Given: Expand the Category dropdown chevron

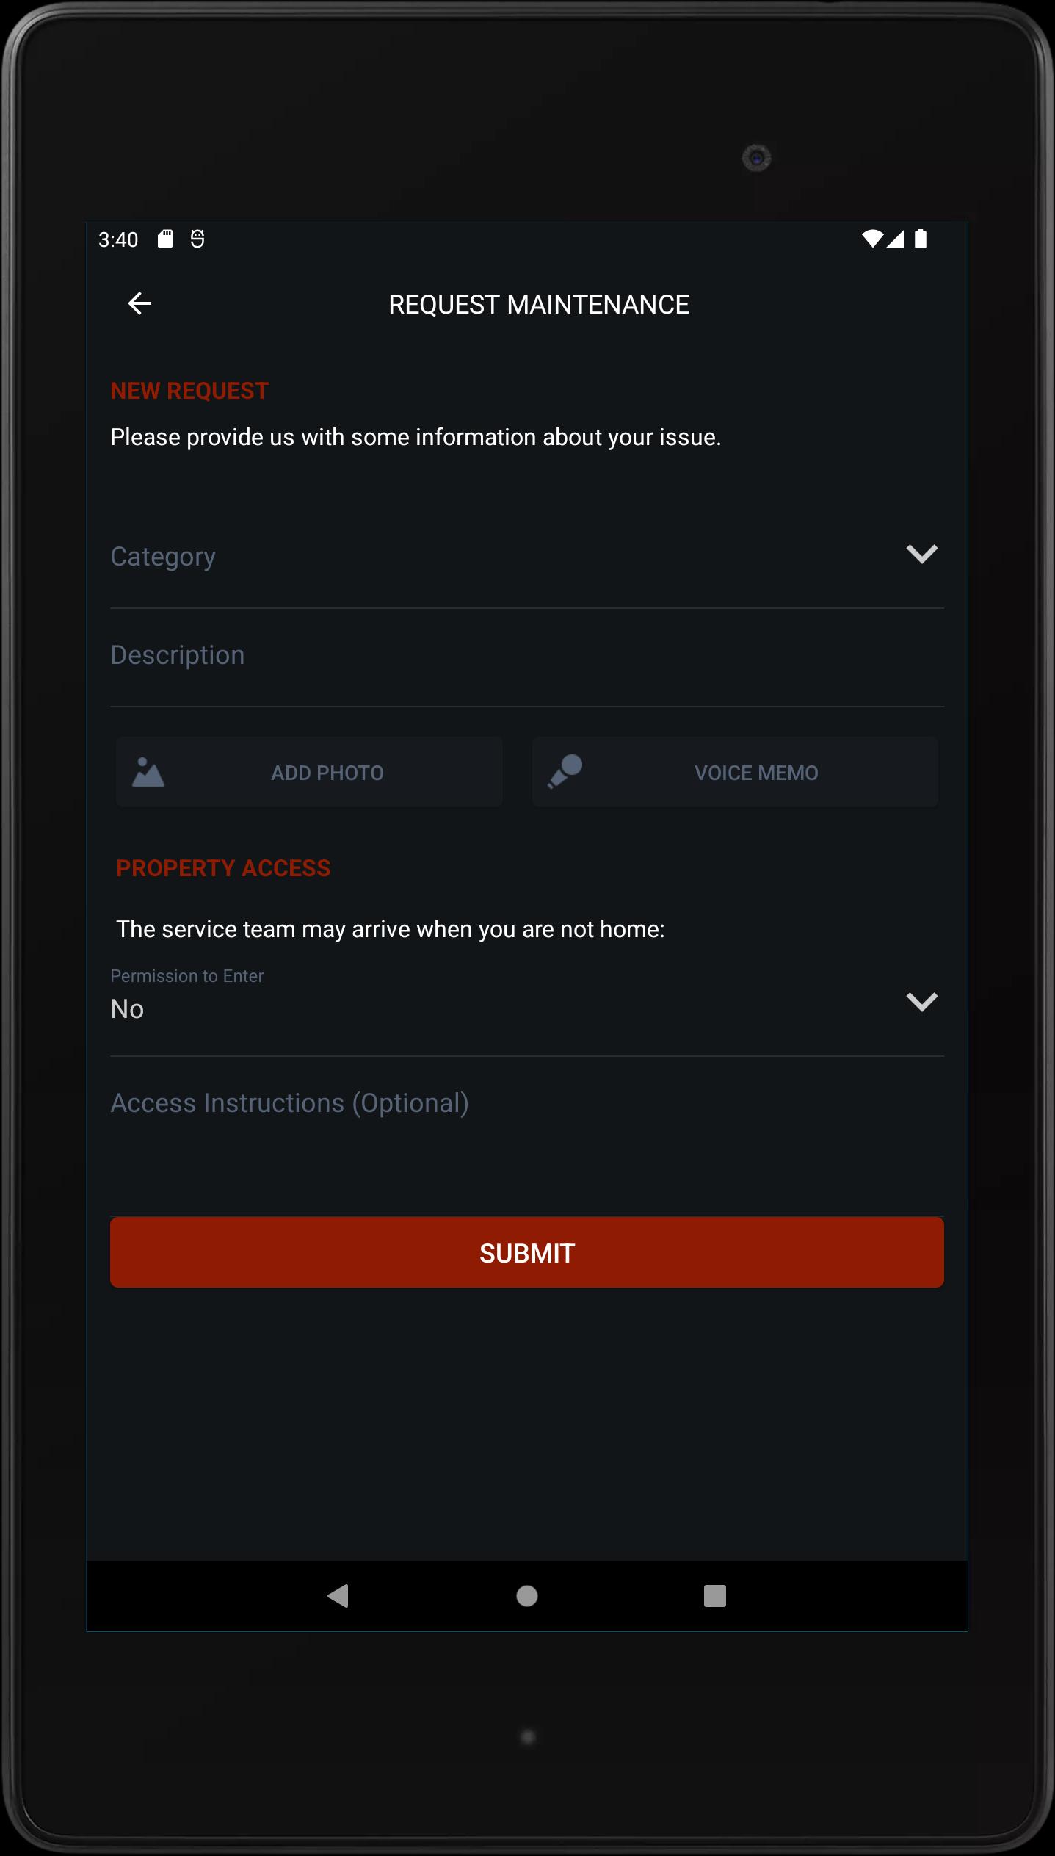Looking at the screenshot, I should pos(921,554).
